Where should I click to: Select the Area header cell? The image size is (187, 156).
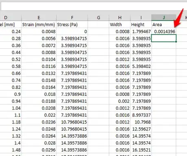click(164, 24)
